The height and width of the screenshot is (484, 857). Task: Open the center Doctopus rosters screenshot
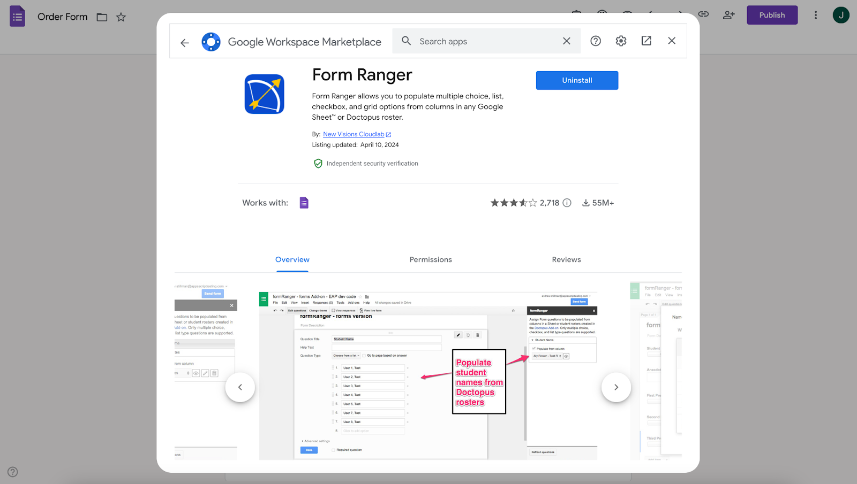point(428,376)
